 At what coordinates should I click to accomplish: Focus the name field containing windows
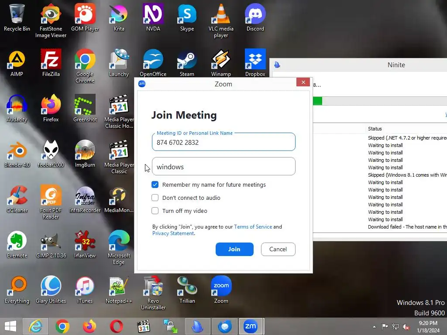[x=223, y=166]
